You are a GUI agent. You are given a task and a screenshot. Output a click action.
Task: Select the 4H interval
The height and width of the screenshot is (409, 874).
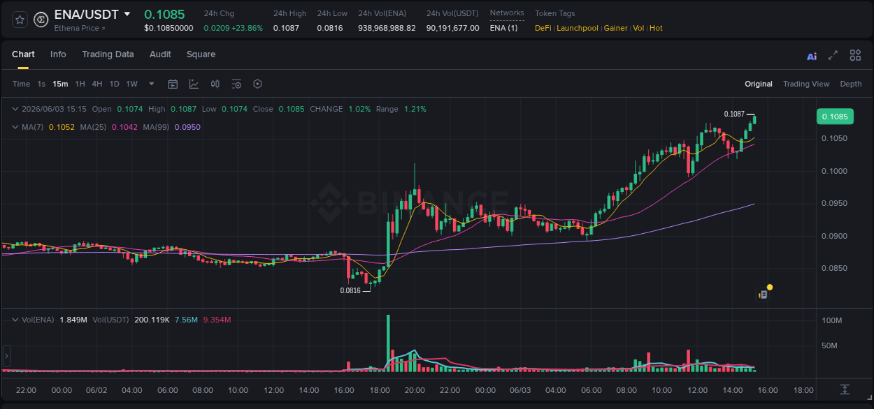96,84
